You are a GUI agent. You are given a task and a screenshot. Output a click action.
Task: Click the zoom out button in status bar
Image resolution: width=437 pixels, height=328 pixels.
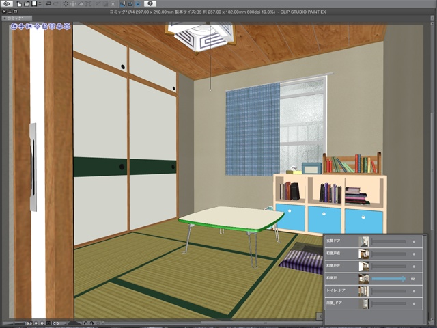[x=36, y=323]
